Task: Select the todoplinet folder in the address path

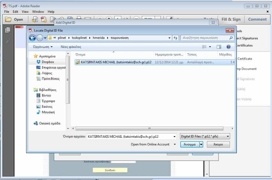Action: (79, 38)
